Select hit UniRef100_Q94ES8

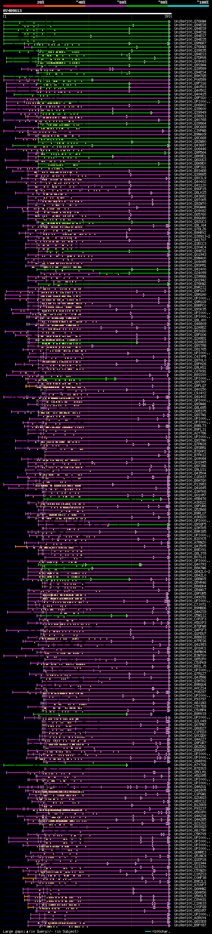190,25
